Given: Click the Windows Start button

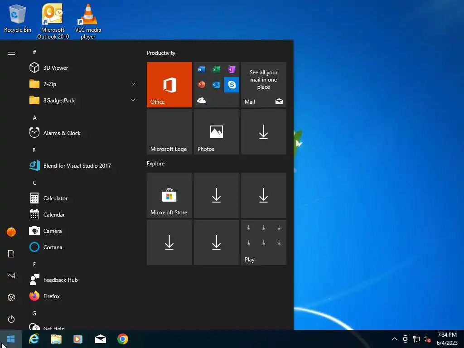Looking at the screenshot, I should (x=11, y=339).
